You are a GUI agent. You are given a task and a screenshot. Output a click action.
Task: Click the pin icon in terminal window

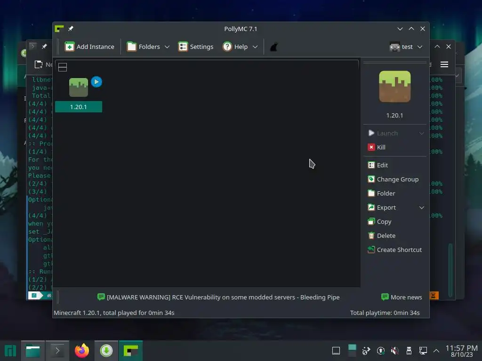(x=44, y=47)
